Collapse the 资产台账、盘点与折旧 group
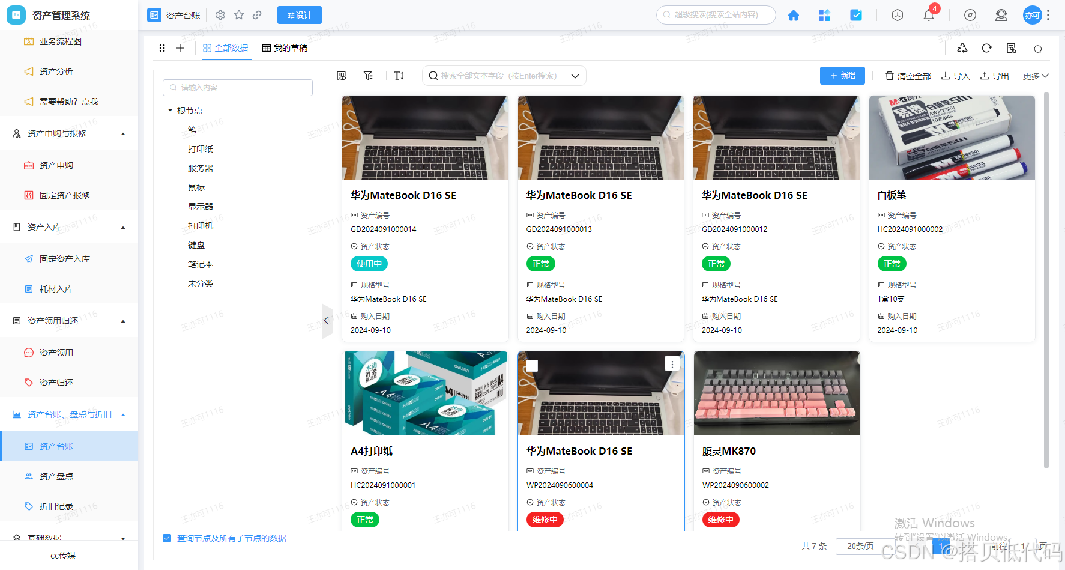The image size is (1065, 570). pyautogui.click(x=123, y=415)
